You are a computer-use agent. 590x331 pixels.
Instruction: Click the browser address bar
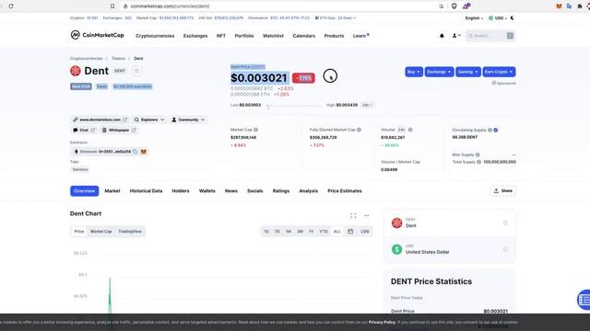coord(278,6)
